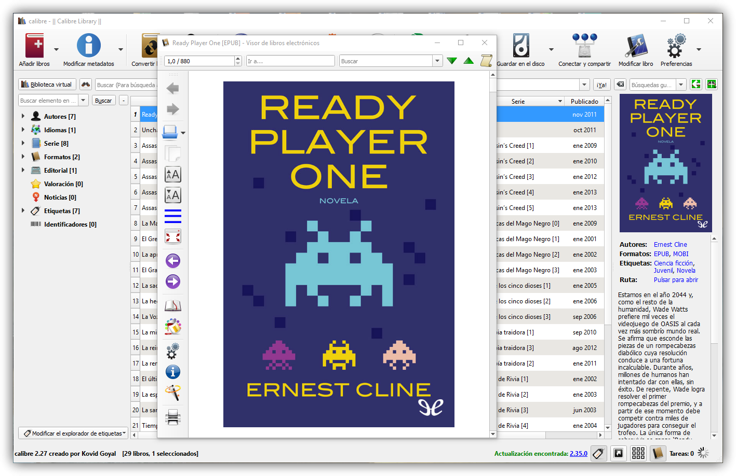Open Añadir libros dropdown arrow
This screenshot has width=736, height=476.
point(56,50)
